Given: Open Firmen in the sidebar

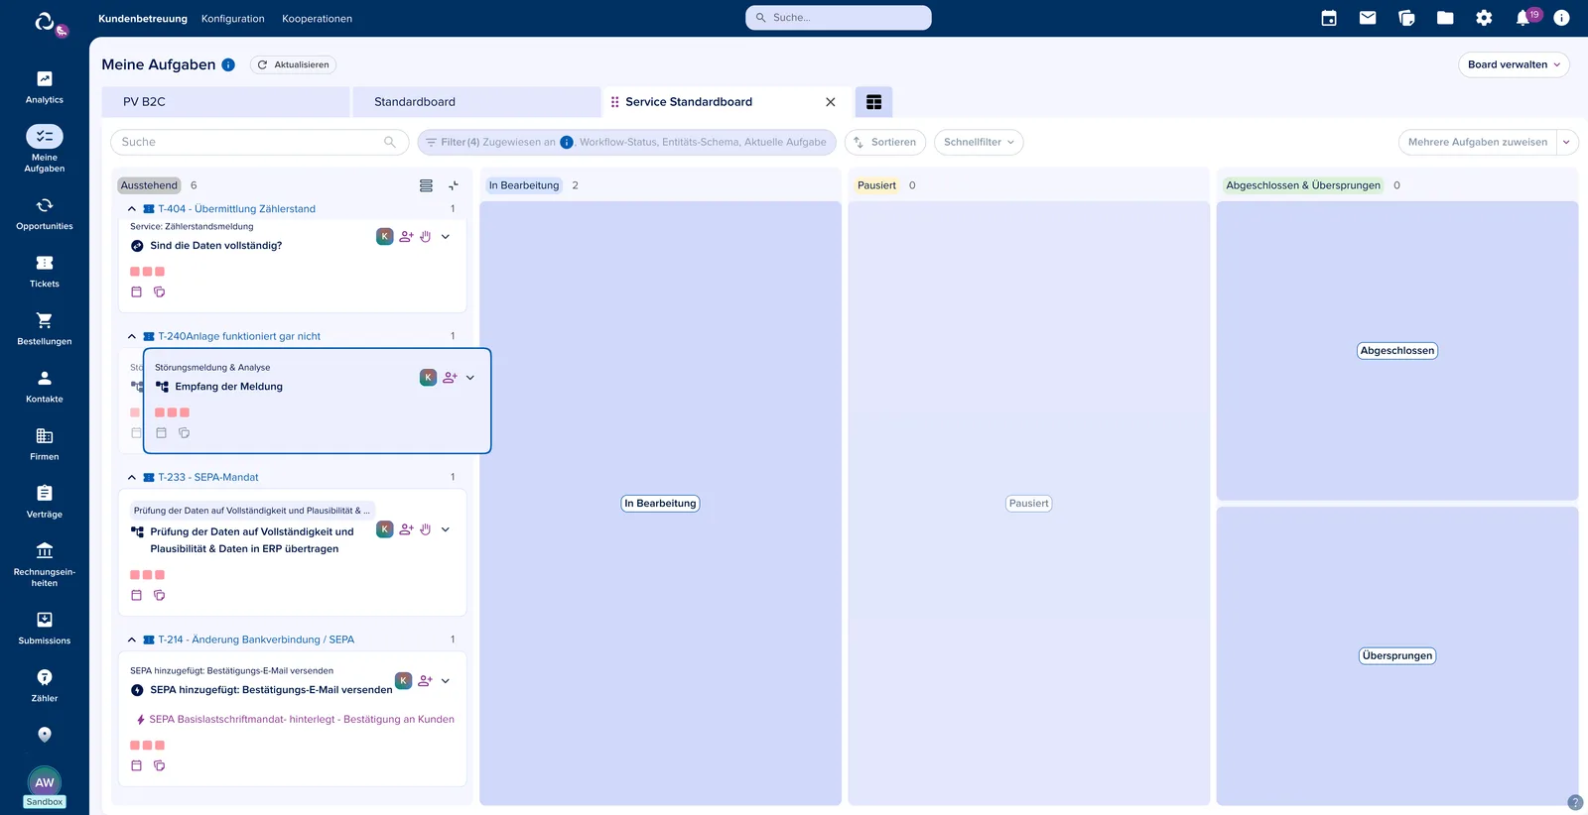Looking at the screenshot, I should (45, 443).
